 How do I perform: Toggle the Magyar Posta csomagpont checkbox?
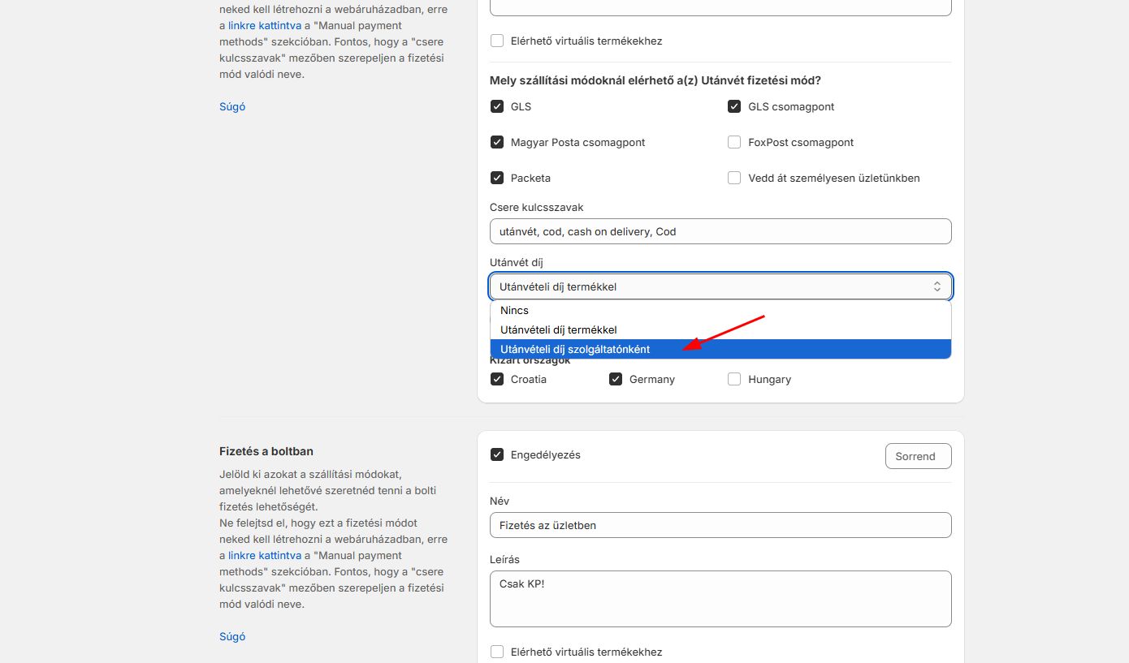[497, 143]
